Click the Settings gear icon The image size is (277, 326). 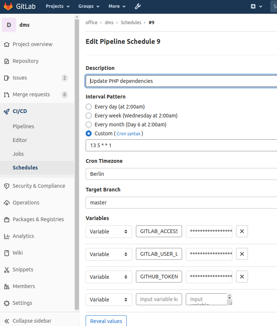[x=6, y=303]
